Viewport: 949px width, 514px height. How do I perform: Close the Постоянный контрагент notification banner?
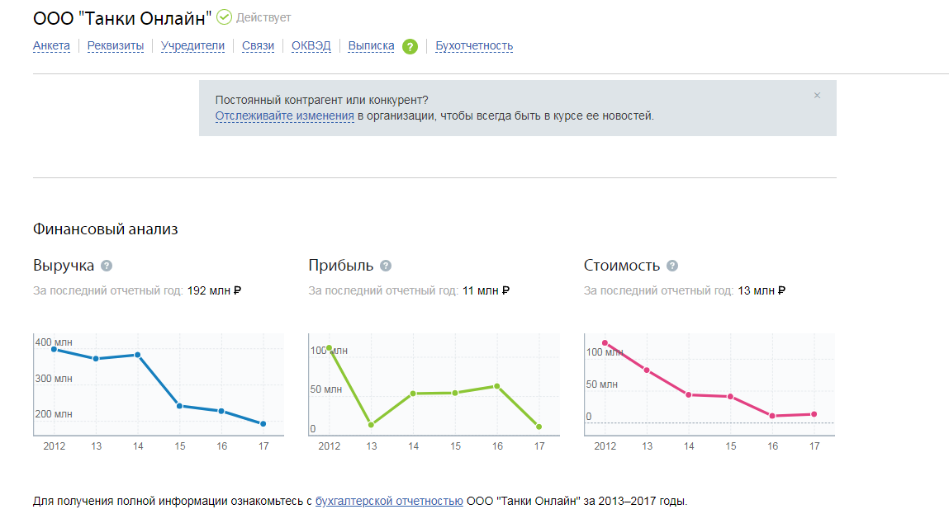pos(817,96)
